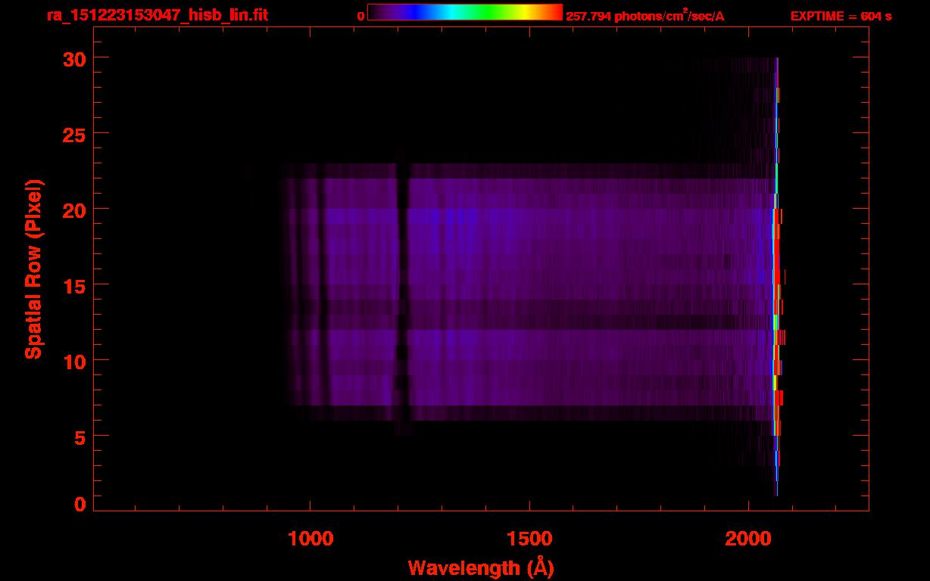Click the 1000 wavelength tick label

(x=311, y=538)
